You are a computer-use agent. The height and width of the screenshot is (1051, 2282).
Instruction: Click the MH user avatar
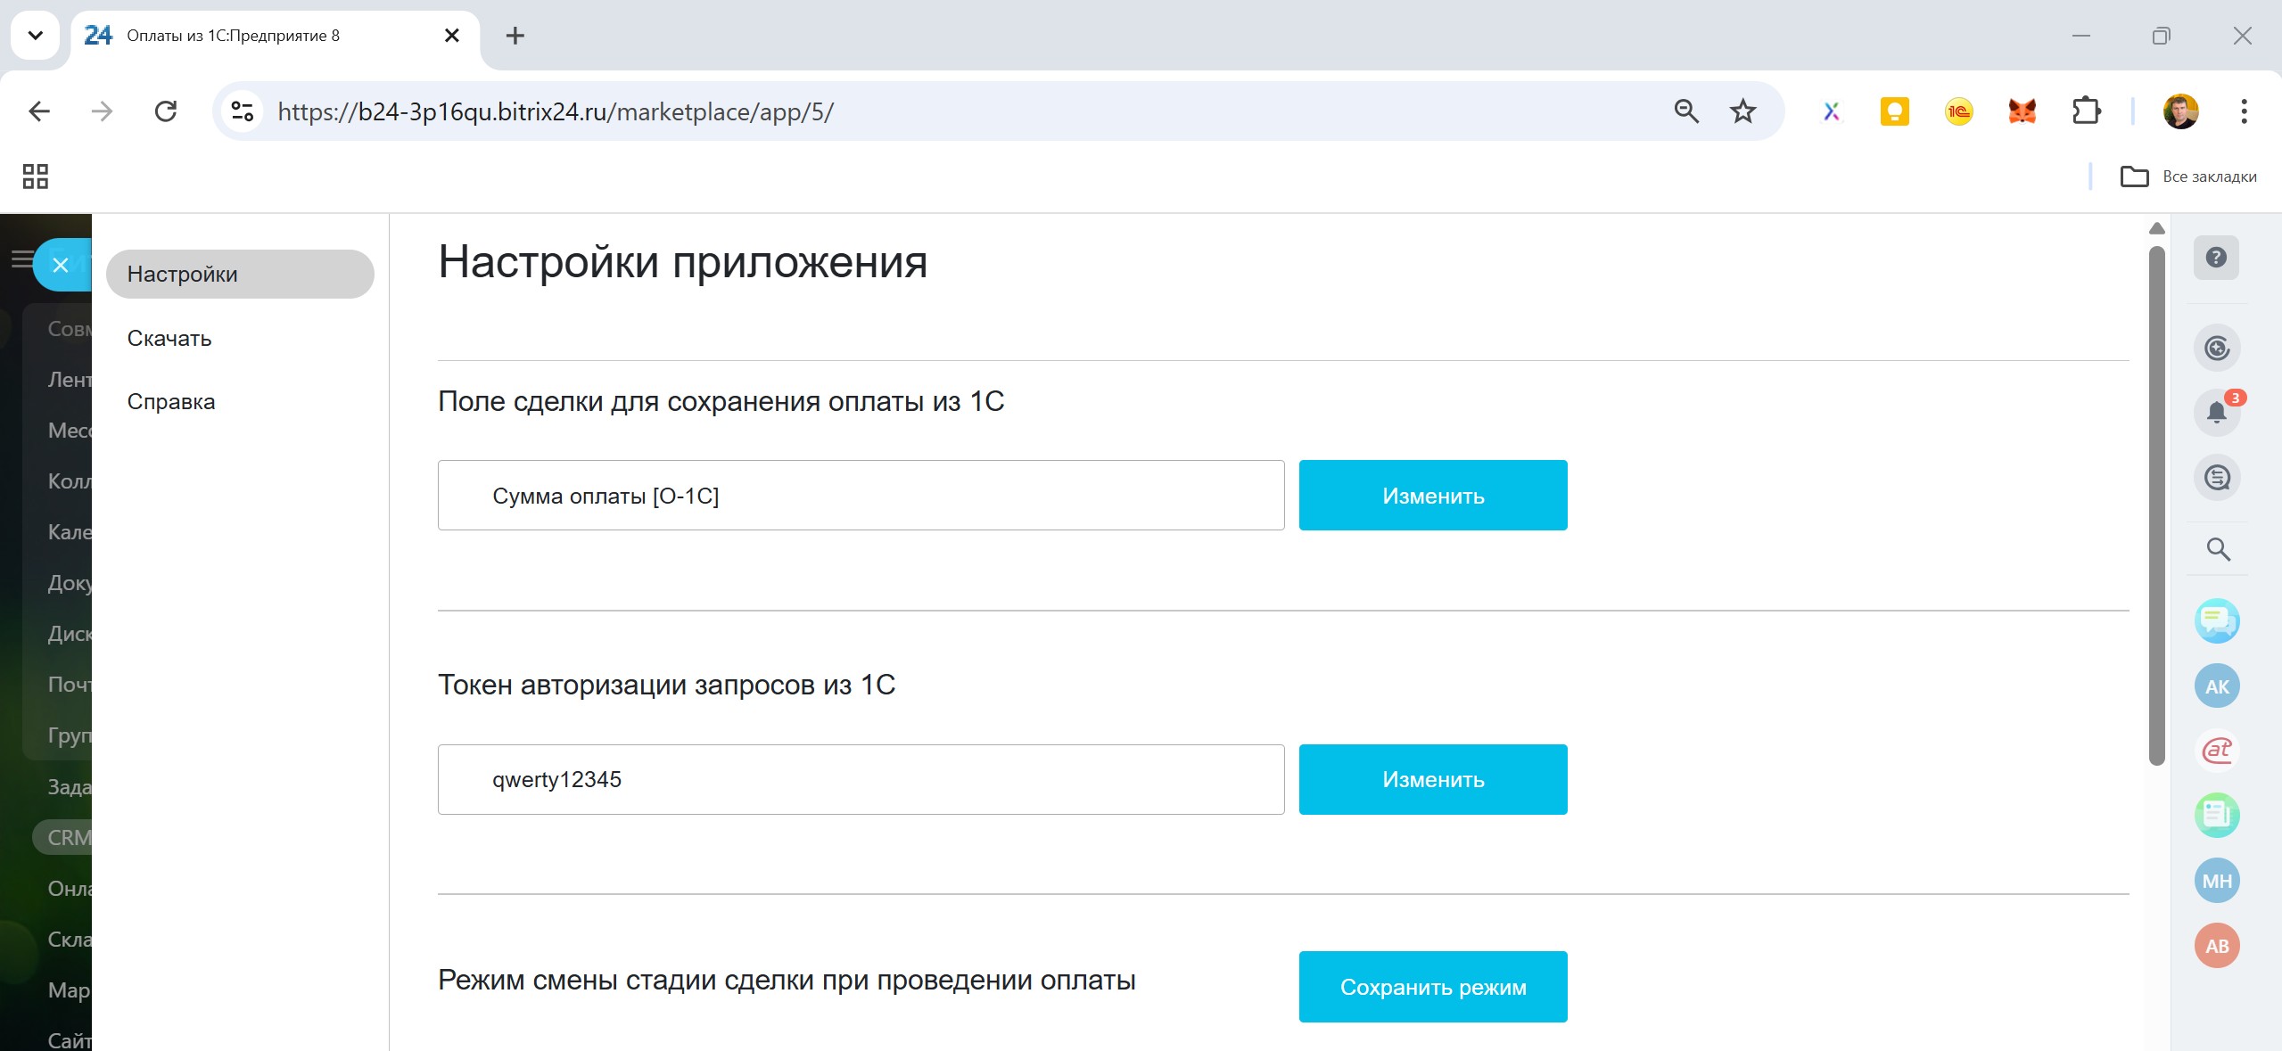point(2217,881)
